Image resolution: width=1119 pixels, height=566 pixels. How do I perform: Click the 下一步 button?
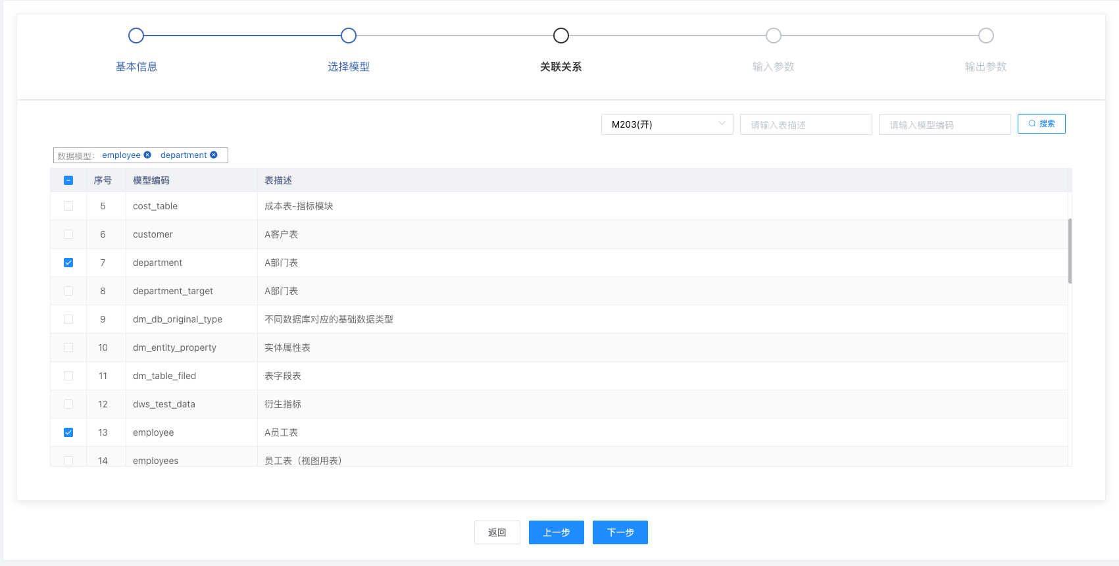pos(620,532)
